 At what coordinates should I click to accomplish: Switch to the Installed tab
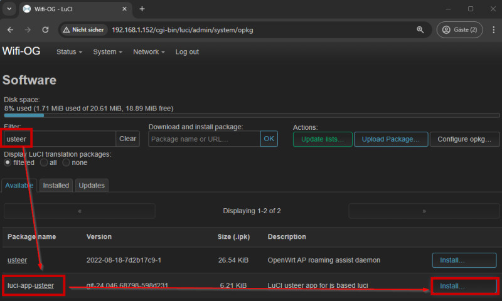click(56, 186)
